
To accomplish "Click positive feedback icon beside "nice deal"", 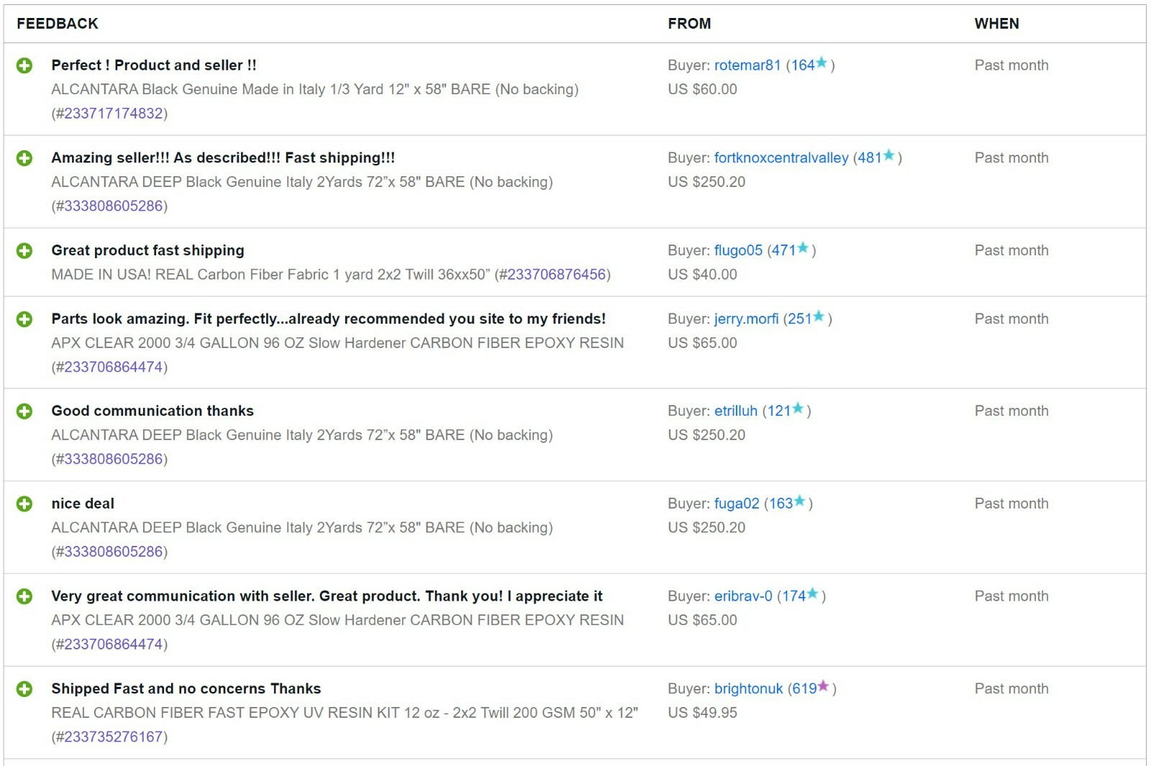I will [24, 504].
